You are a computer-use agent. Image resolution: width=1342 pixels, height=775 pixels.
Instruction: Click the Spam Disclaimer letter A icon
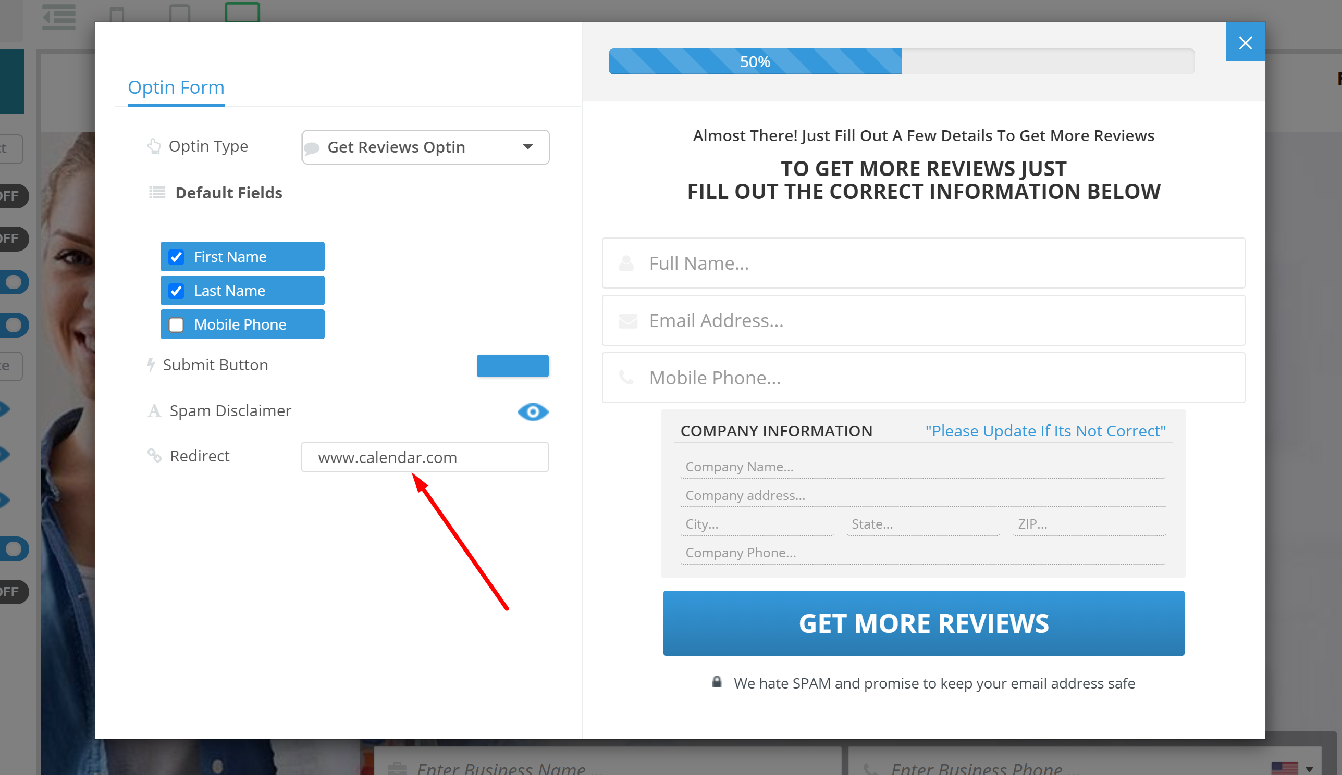coord(154,411)
